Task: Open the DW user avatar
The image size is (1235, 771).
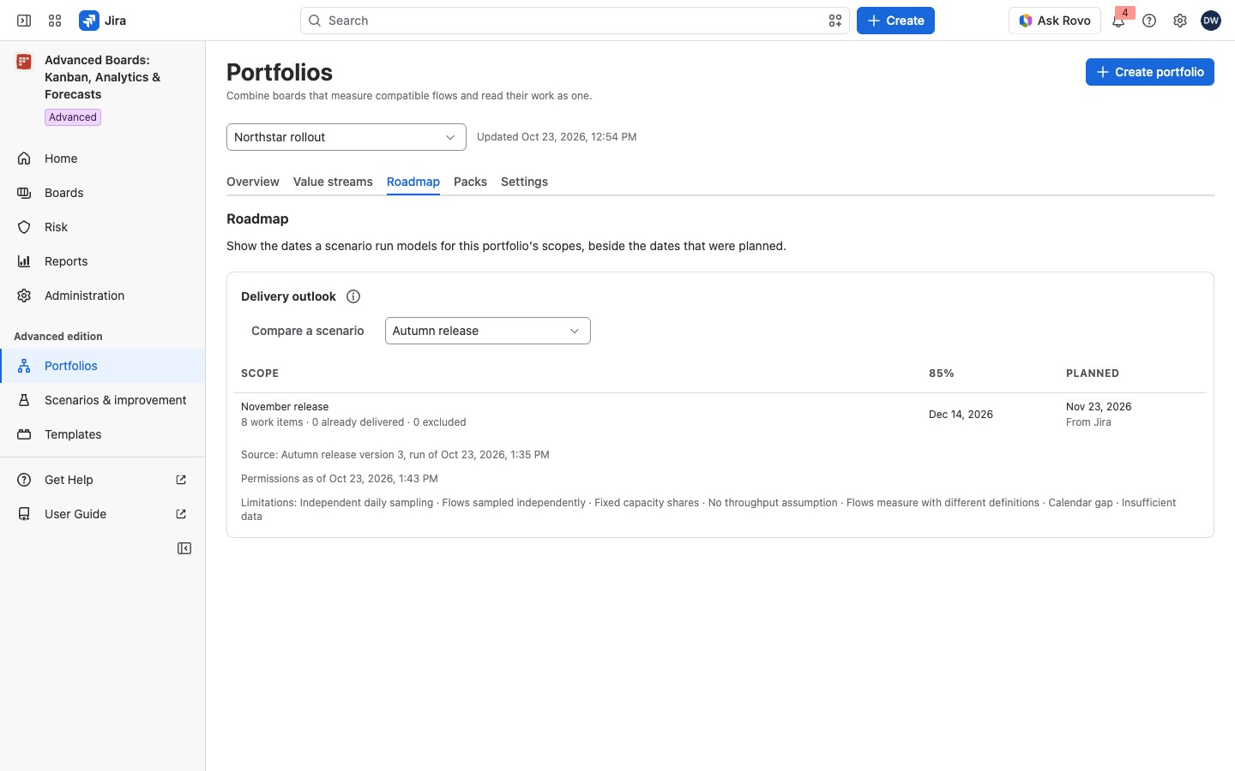Action: coord(1211,21)
